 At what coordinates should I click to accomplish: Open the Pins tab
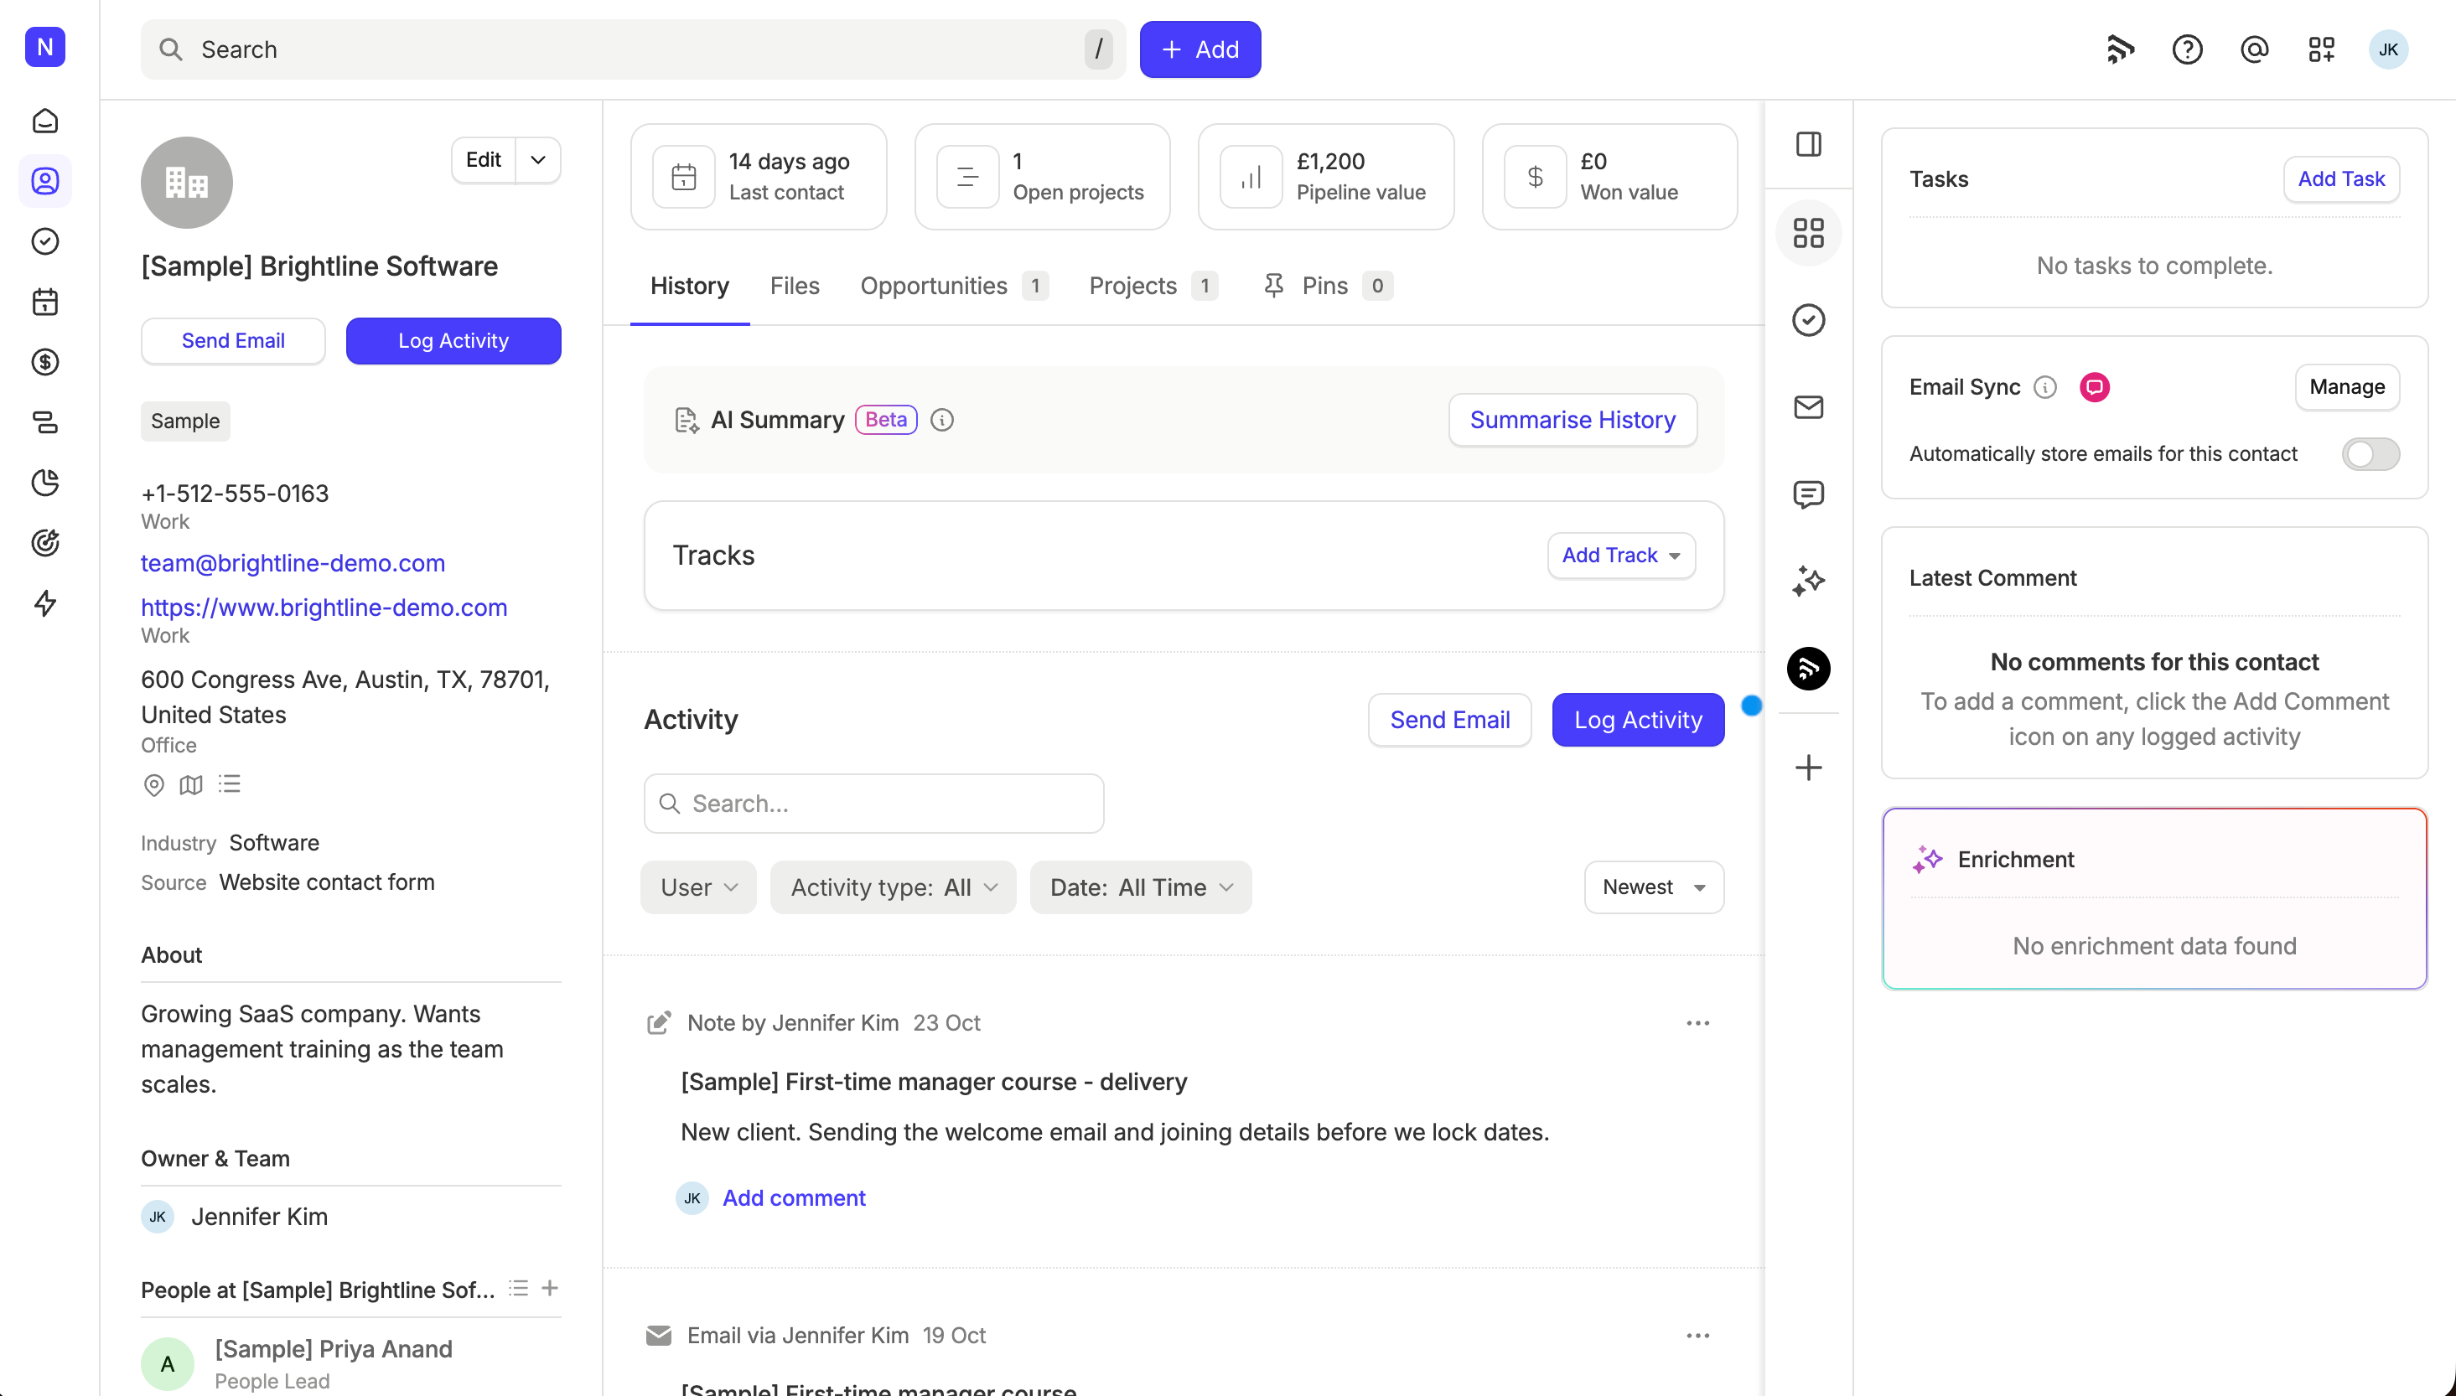(1329, 286)
